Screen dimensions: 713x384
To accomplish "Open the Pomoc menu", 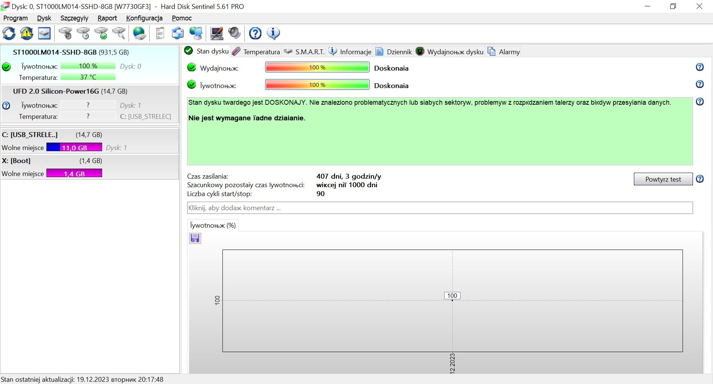I will point(182,18).
